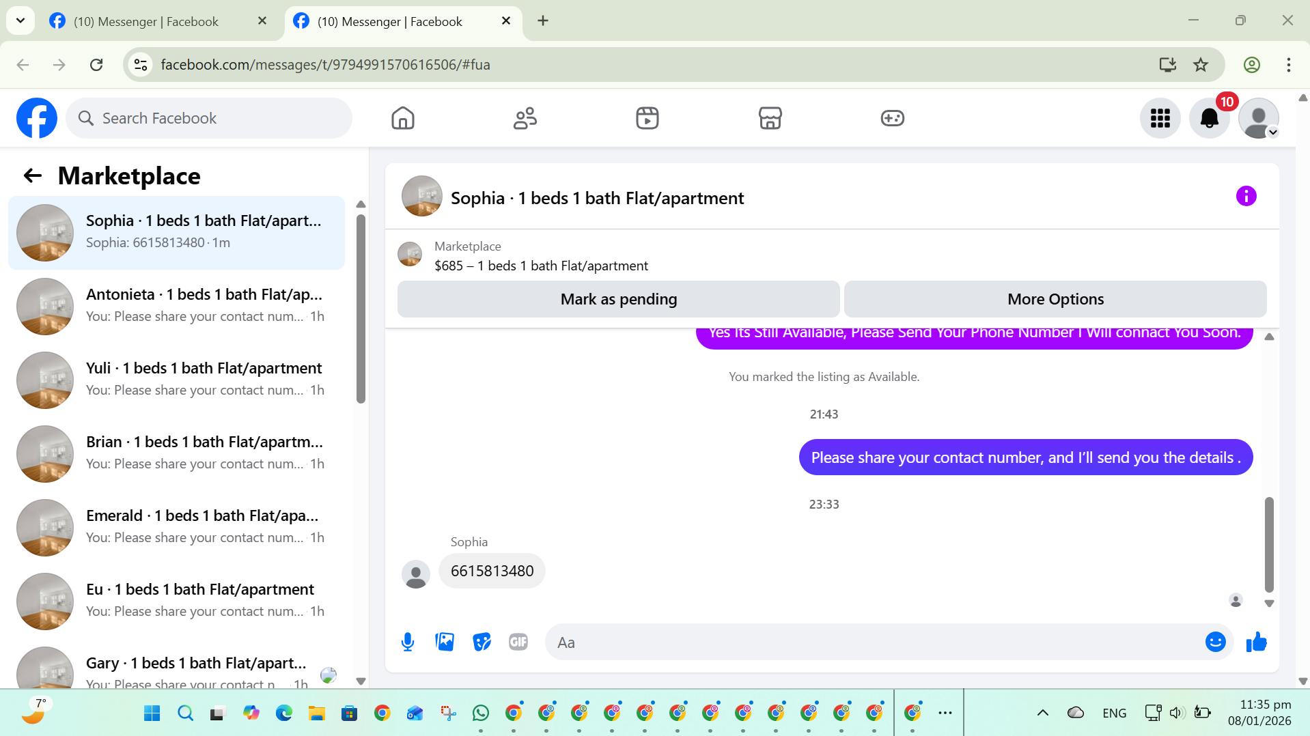Image resolution: width=1310 pixels, height=736 pixels.
Task: Open the emoji picker
Action: [1216, 642]
